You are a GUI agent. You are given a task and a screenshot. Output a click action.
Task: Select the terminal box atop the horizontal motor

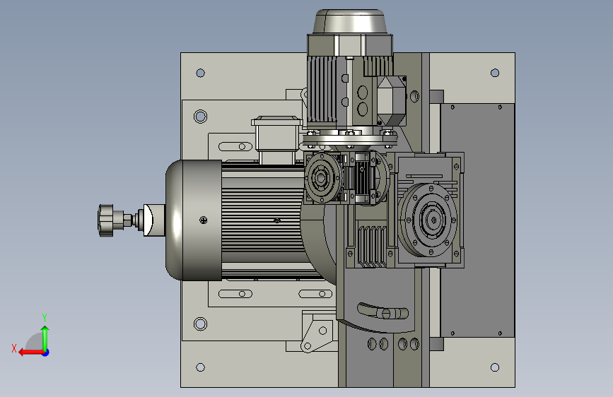point(276,138)
